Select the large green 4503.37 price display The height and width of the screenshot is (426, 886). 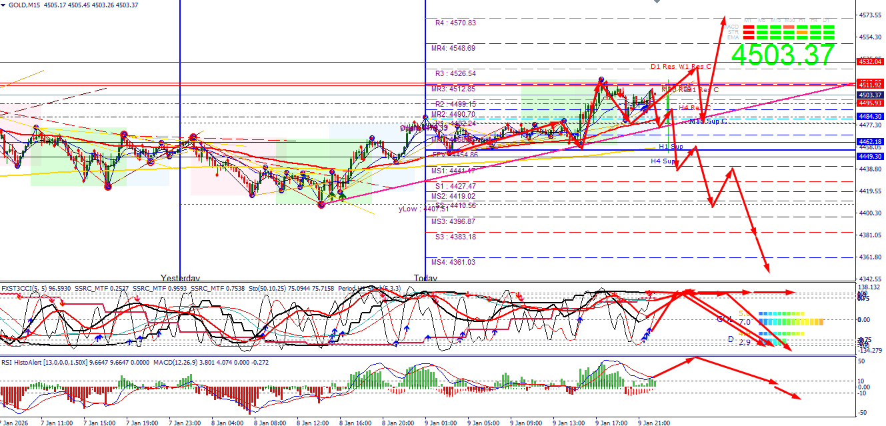click(x=783, y=55)
